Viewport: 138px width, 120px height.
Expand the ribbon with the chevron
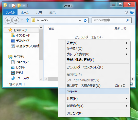coord(126,12)
